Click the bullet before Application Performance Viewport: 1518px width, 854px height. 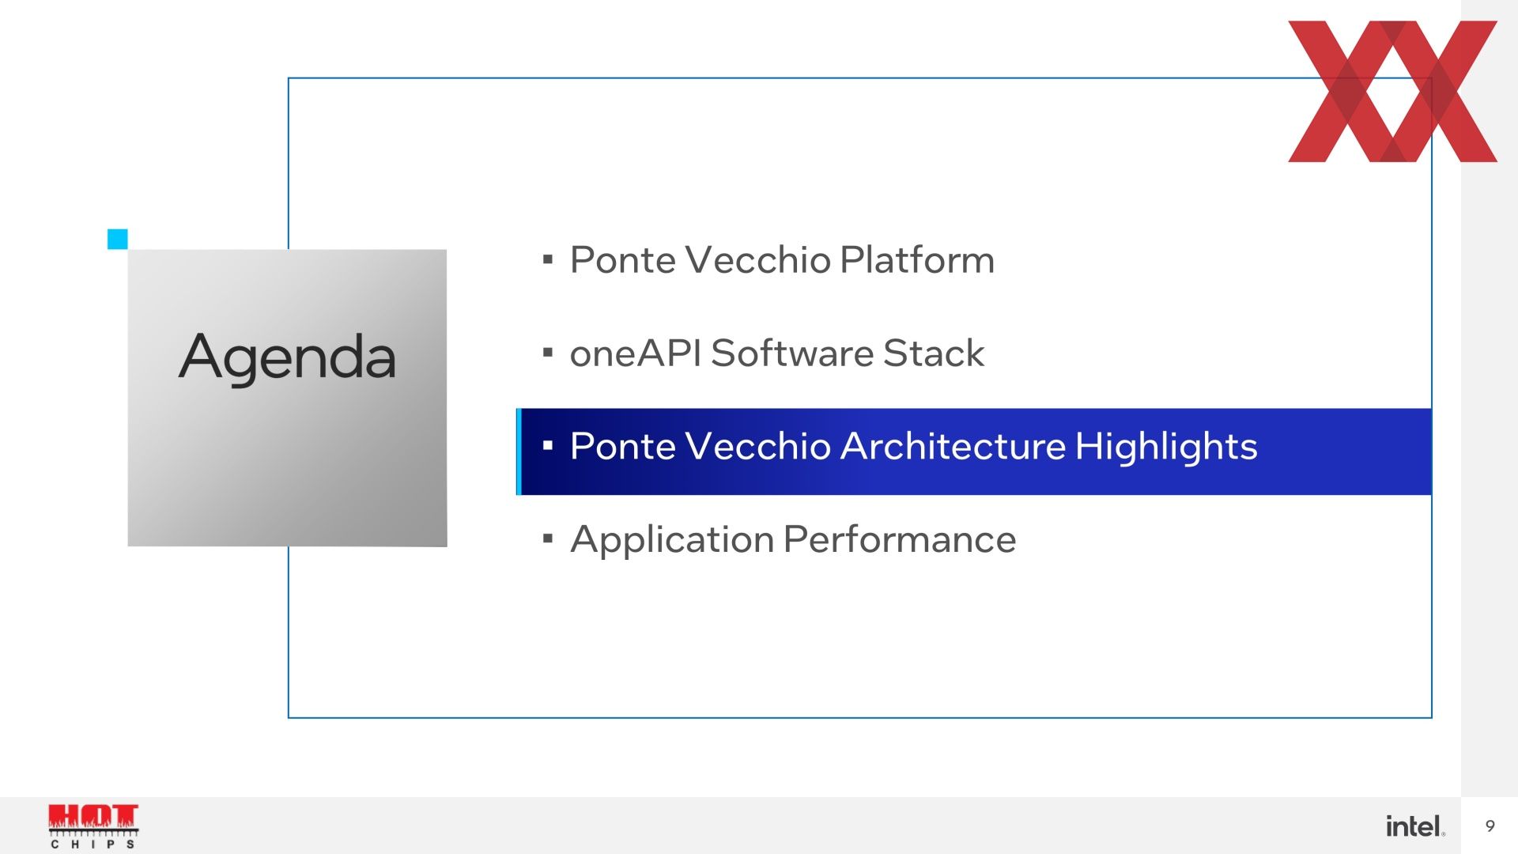point(548,539)
